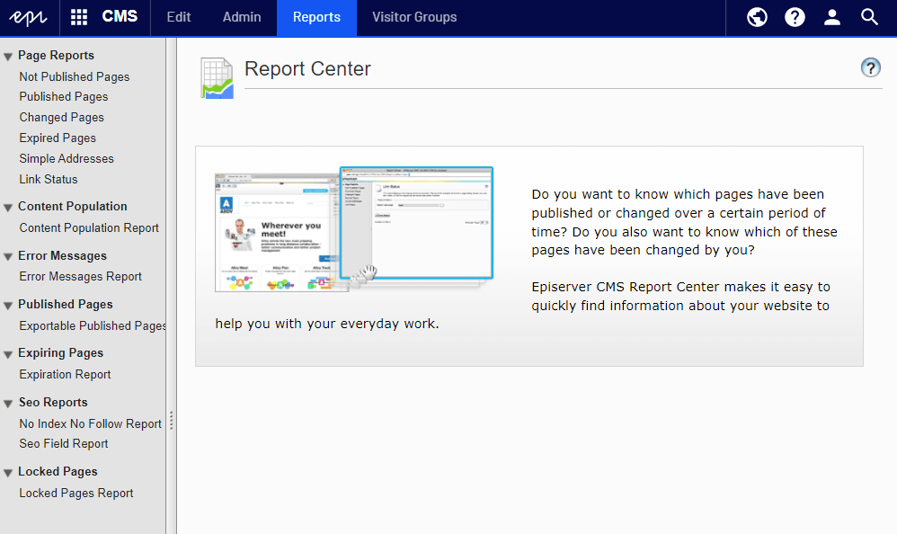Open the search magnifier icon
The image size is (897, 534).
[x=869, y=17]
